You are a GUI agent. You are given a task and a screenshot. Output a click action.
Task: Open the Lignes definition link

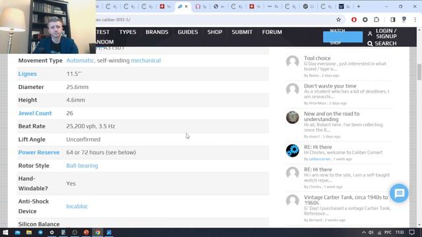click(28, 74)
